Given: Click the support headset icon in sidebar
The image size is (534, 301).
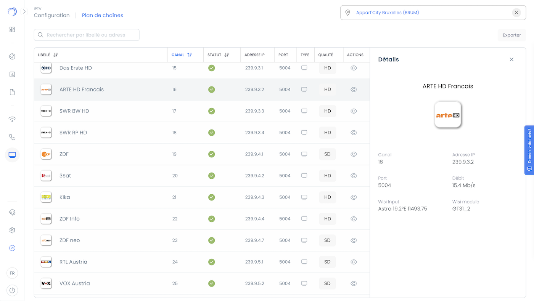Looking at the screenshot, I should 12,213.
